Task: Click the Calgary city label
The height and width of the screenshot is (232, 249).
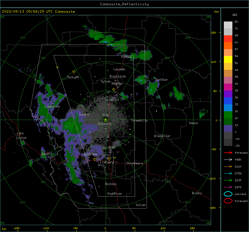Action: (108, 162)
